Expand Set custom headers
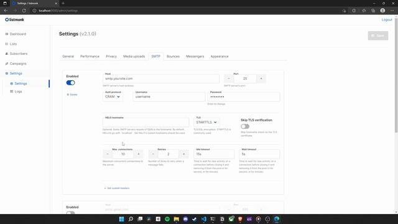 point(117,188)
